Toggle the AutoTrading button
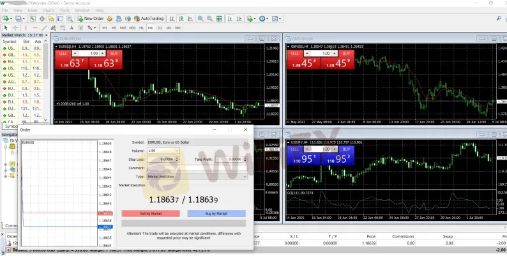 pos(149,19)
